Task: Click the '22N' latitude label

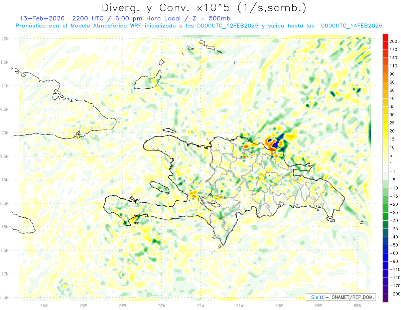Action: 5,39
